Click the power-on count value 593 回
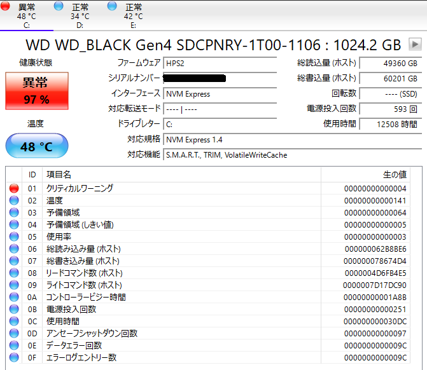The height and width of the screenshot is (370, 427). [391, 109]
